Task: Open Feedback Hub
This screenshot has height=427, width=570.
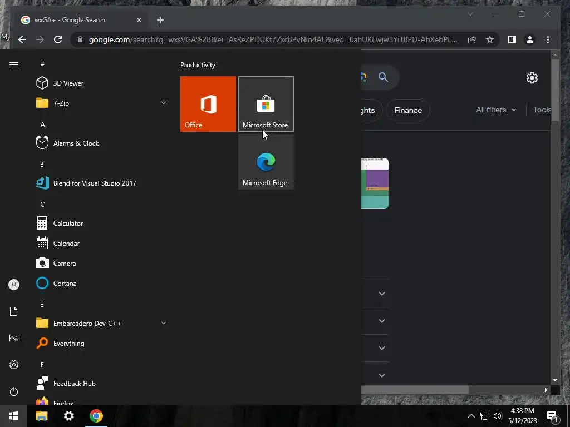Action: point(102,384)
